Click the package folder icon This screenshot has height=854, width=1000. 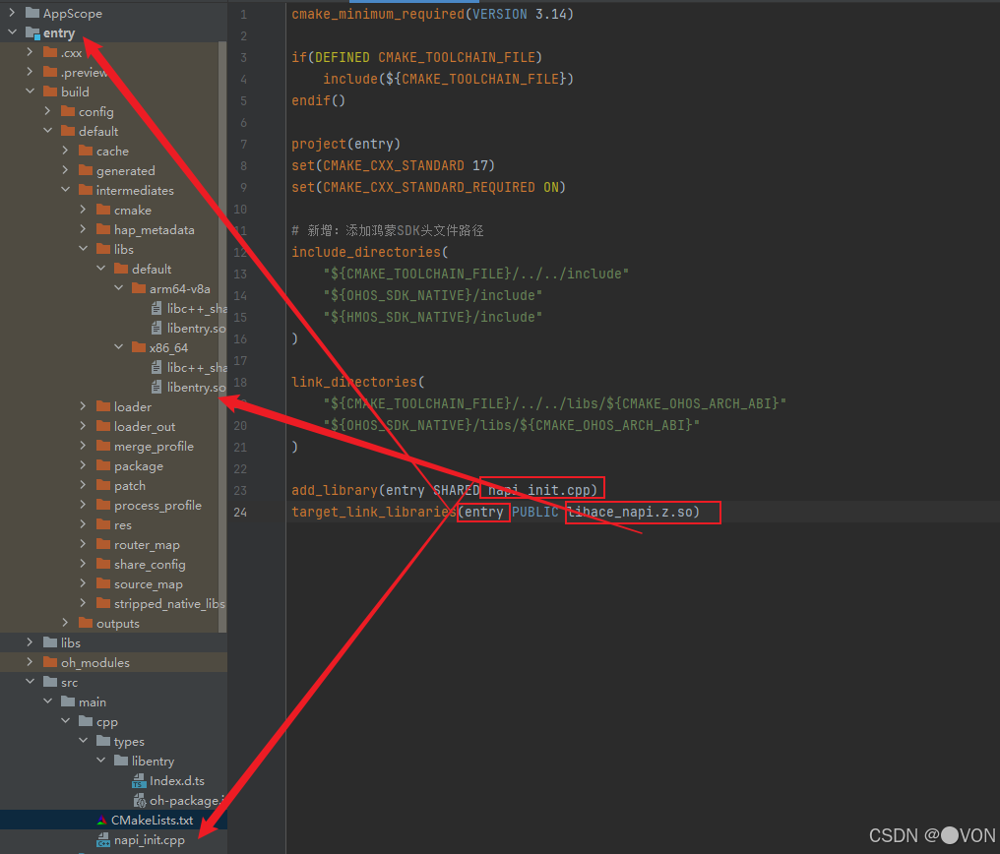pos(104,466)
